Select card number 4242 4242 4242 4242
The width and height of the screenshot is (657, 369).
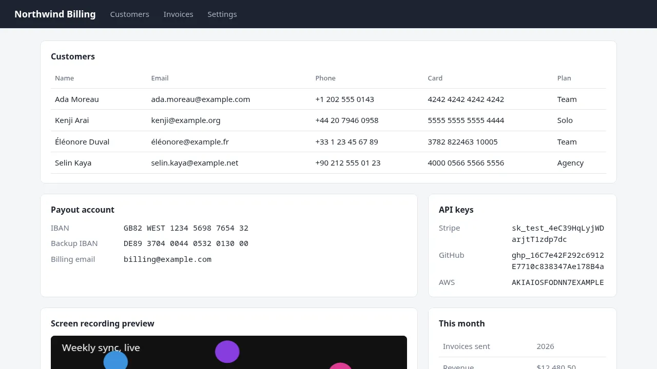(466, 99)
